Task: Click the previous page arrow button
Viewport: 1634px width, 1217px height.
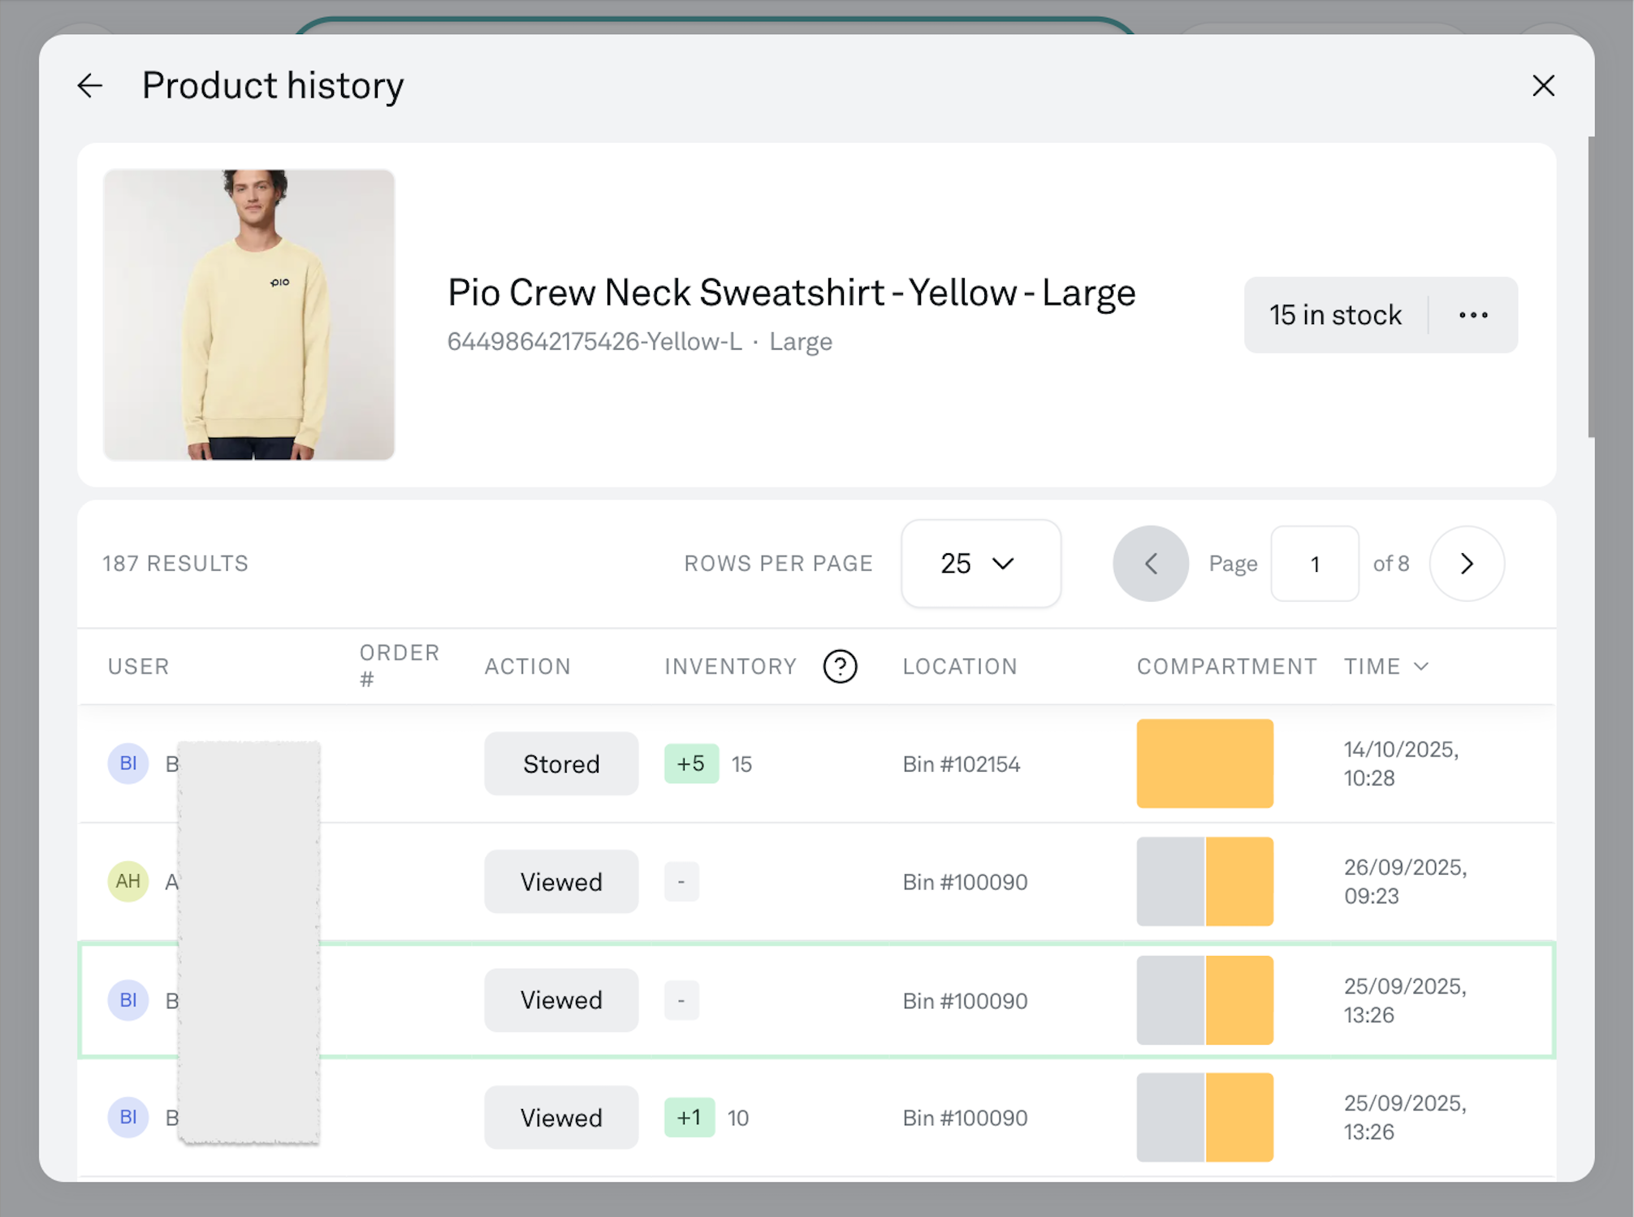Action: pyautogui.click(x=1150, y=564)
